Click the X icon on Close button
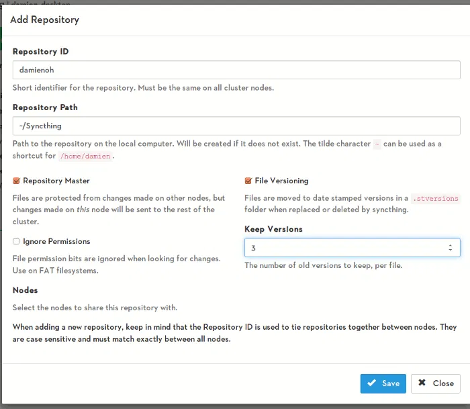The image size is (470, 409). click(x=422, y=383)
